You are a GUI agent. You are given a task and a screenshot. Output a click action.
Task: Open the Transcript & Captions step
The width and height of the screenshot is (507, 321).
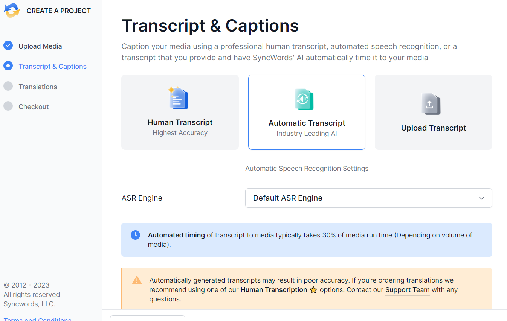[53, 67]
